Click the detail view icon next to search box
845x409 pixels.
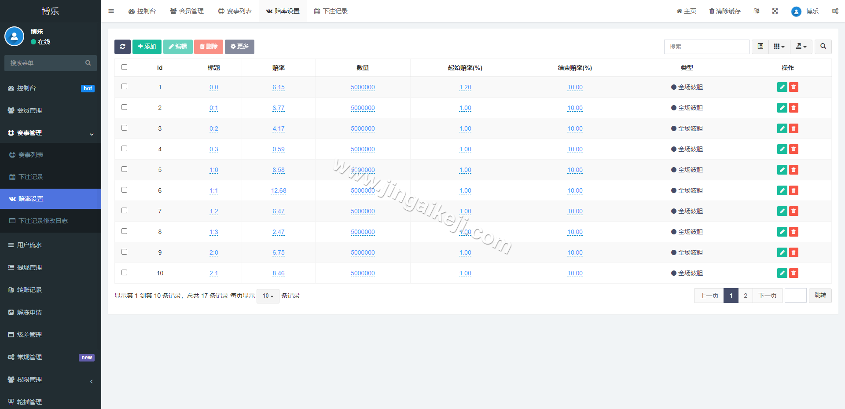[x=760, y=47]
